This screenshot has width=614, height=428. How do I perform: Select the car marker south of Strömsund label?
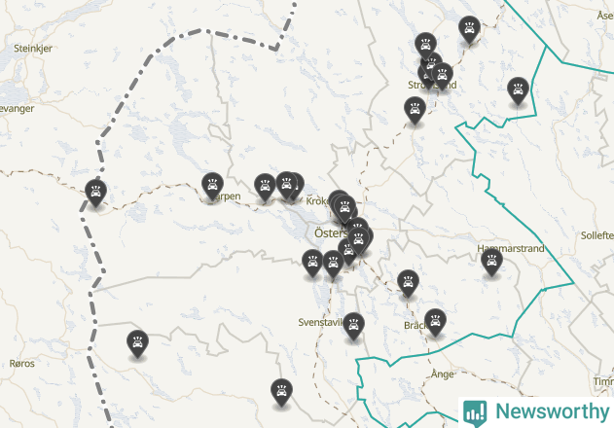point(415,110)
